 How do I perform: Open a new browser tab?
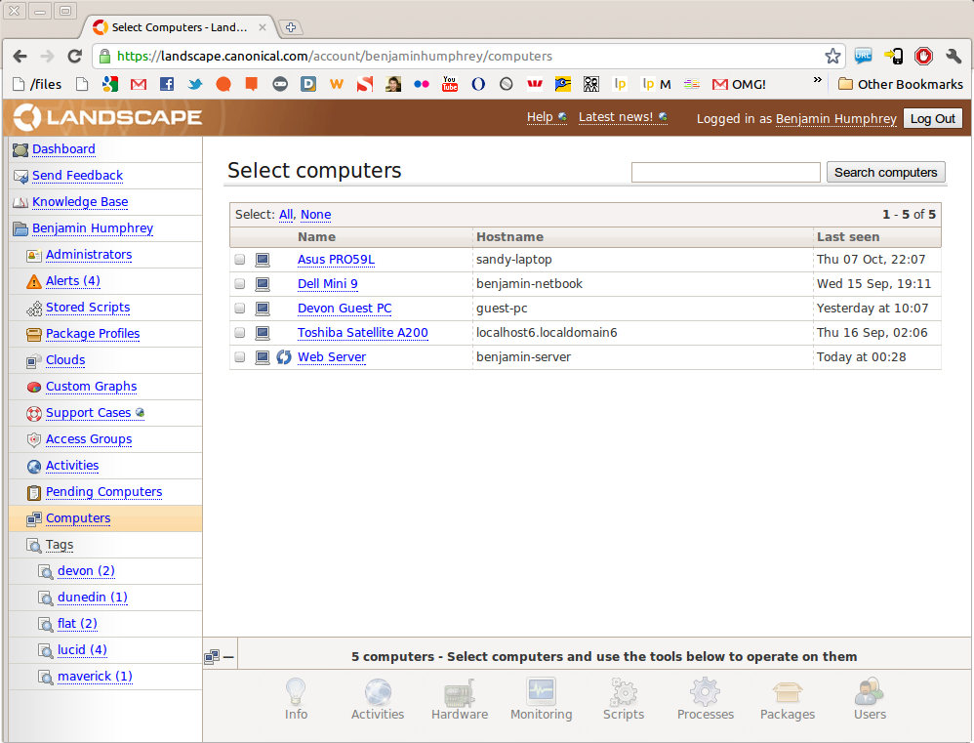(290, 27)
